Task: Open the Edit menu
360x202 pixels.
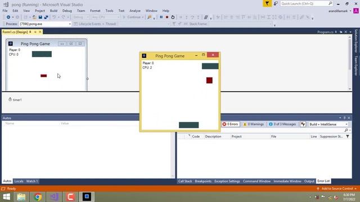Action: click(x=15, y=11)
